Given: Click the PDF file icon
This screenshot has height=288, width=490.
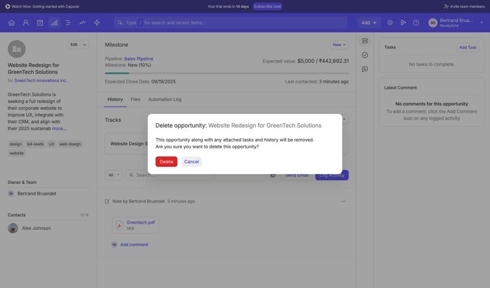Looking at the screenshot, I should click(x=119, y=225).
